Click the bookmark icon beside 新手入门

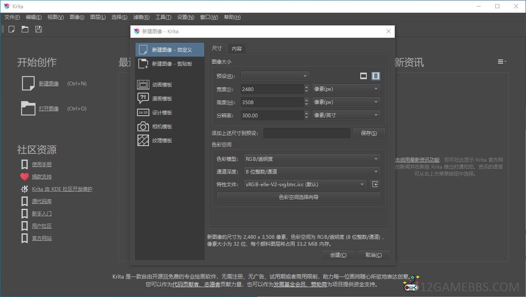25,214
